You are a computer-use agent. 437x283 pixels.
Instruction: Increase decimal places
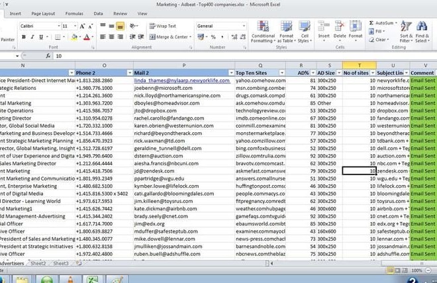point(234,37)
